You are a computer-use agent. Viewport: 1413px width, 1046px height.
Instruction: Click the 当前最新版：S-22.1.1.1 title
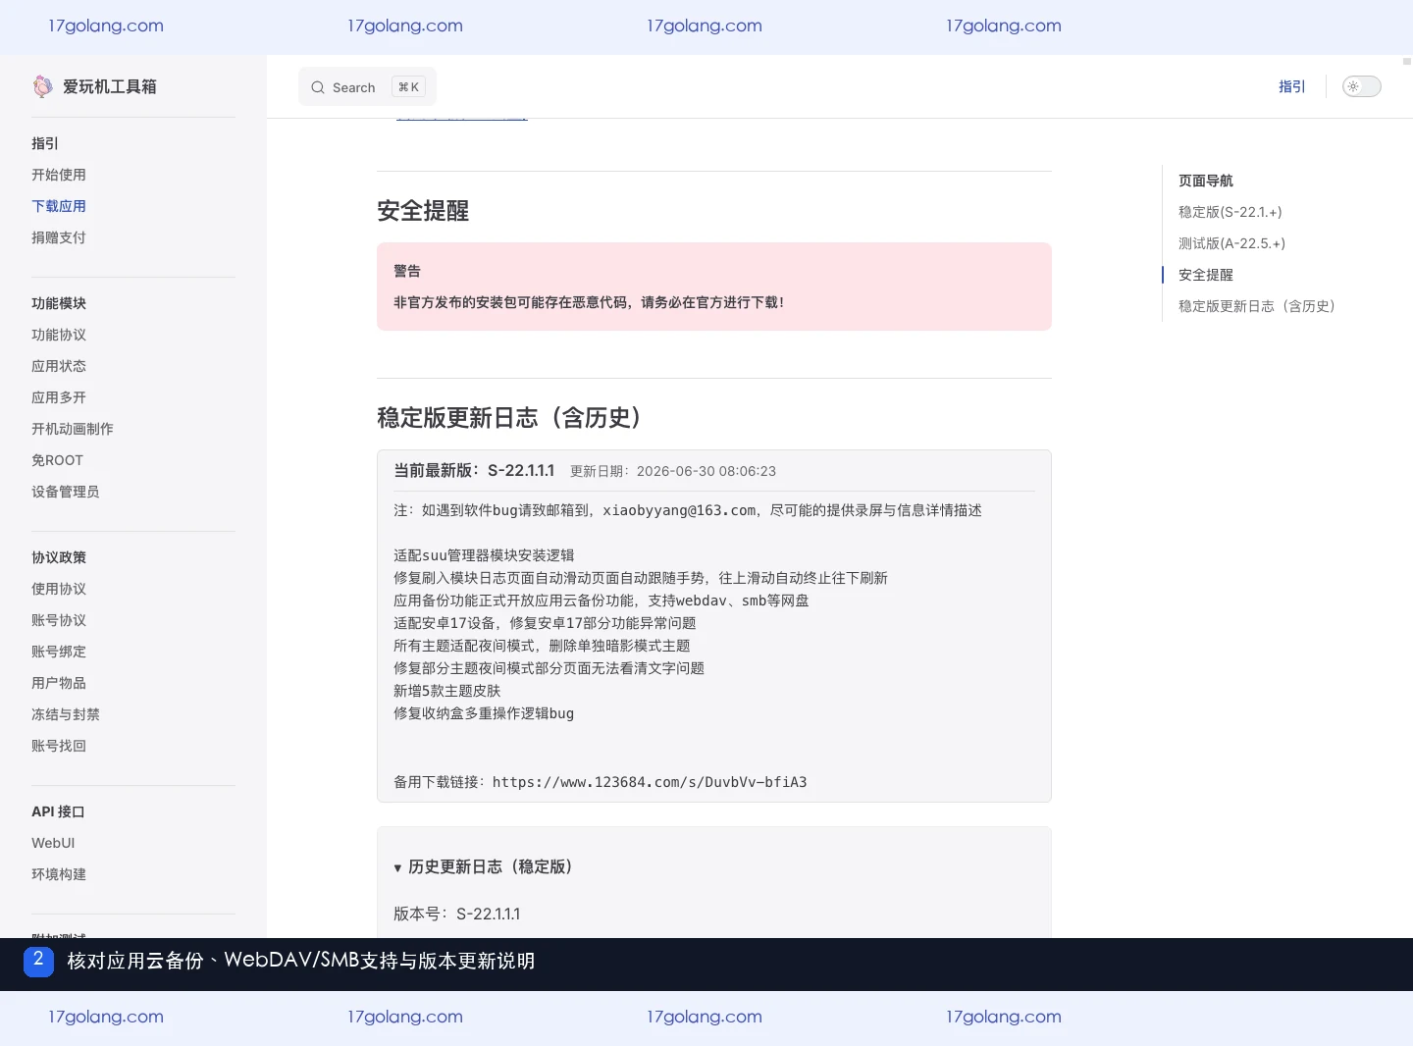tap(474, 471)
